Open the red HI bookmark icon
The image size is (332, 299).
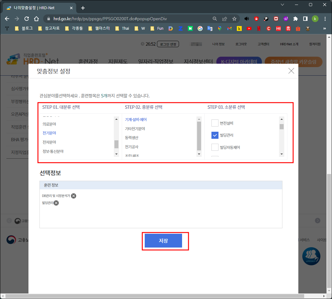278,28
